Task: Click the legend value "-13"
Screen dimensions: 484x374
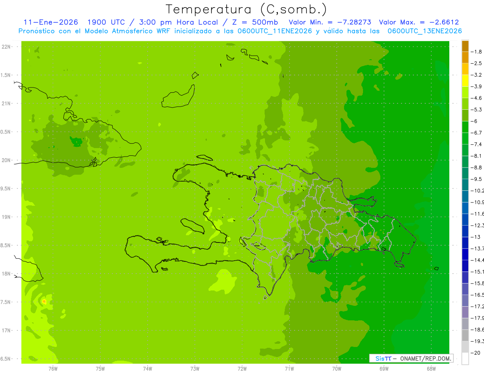Action: (476, 237)
